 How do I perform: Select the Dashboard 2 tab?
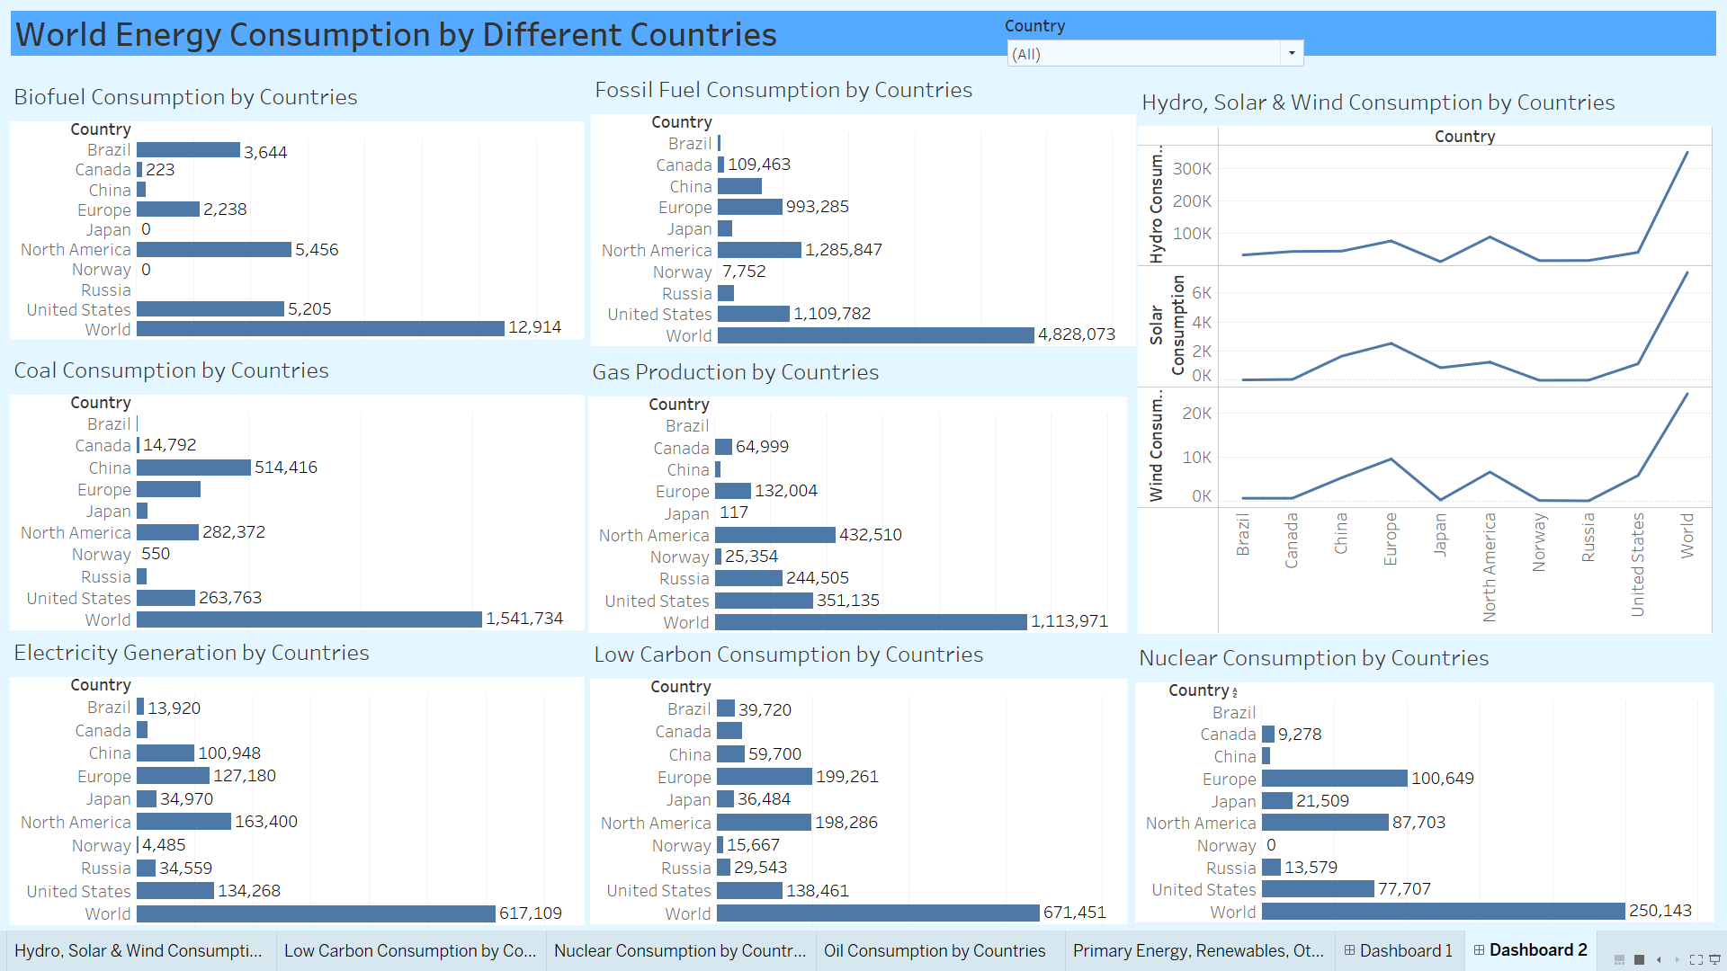pyautogui.click(x=1537, y=950)
